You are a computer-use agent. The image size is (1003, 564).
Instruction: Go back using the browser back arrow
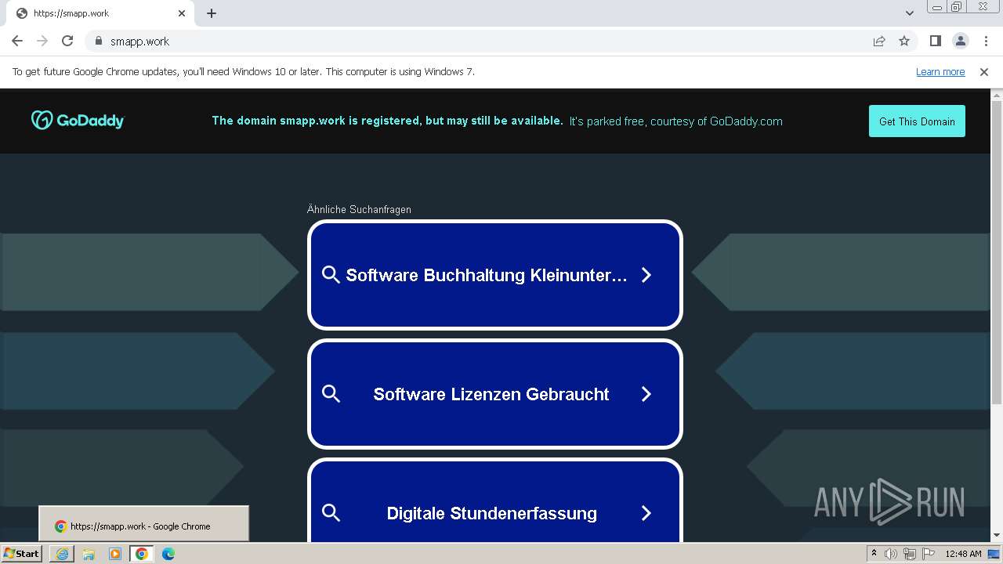point(17,41)
